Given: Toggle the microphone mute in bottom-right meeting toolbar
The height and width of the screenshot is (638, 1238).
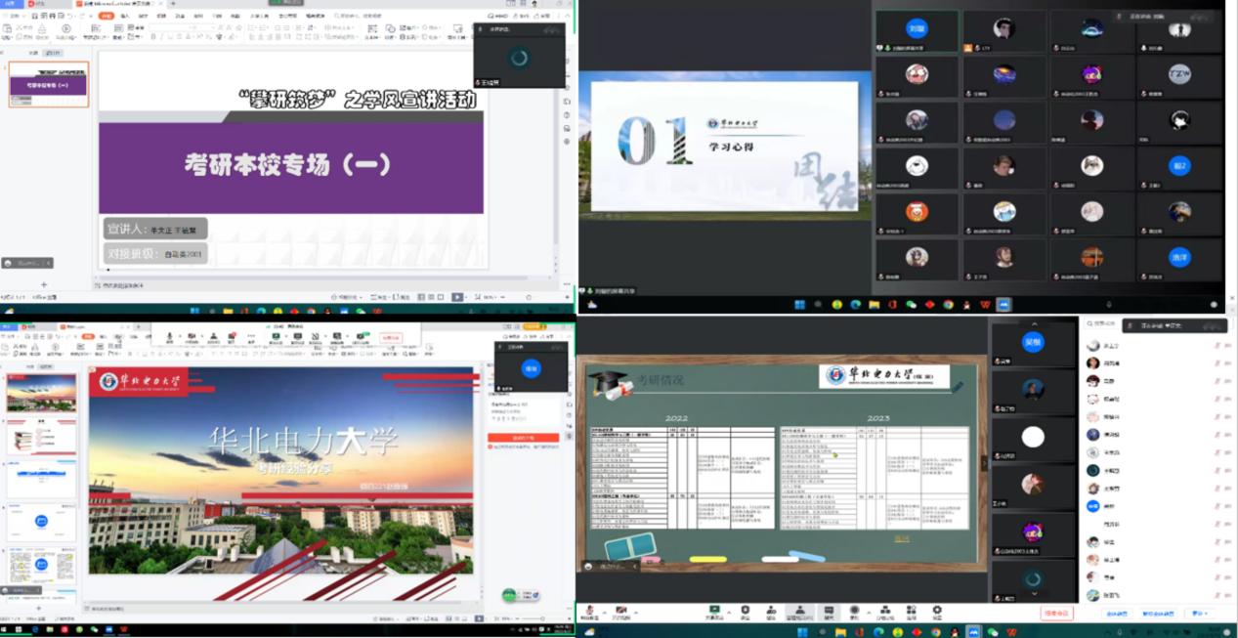Looking at the screenshot, I should pos(589,612).
